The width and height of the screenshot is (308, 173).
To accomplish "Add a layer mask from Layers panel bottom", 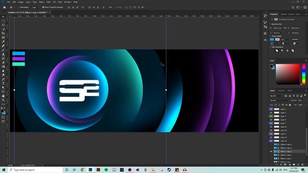I will click(285, 164).
